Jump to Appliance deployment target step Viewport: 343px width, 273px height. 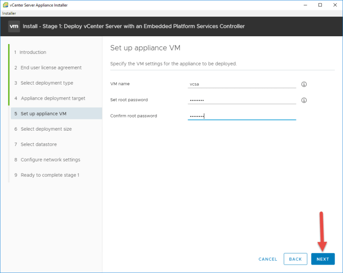point(52,98)
